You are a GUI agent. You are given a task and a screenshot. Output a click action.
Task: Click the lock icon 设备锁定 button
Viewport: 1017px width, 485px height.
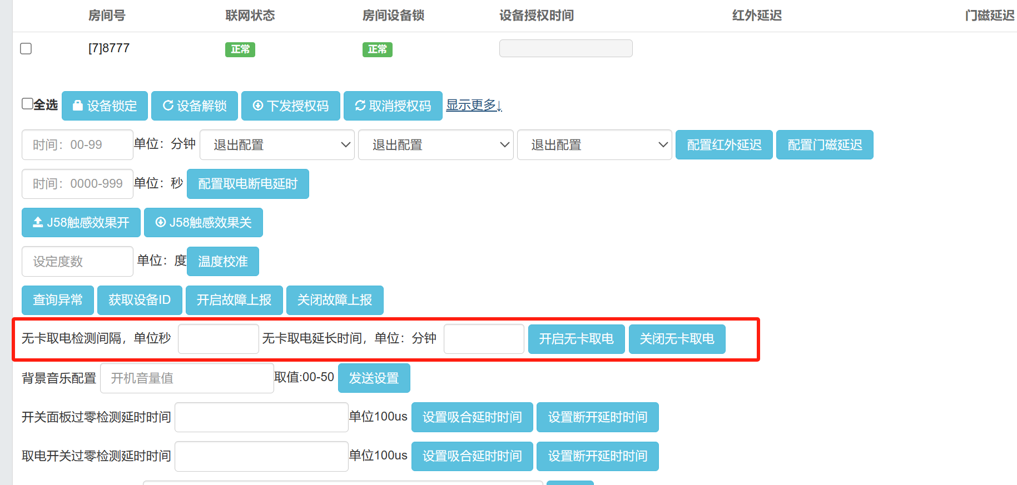pos(105,106)
